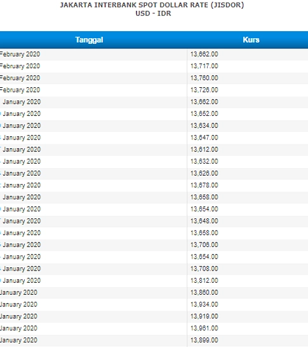The width and height of the screenshot is (308, 347).
Task: Select the rate value 13,647.00
Action: pos(204,138)
